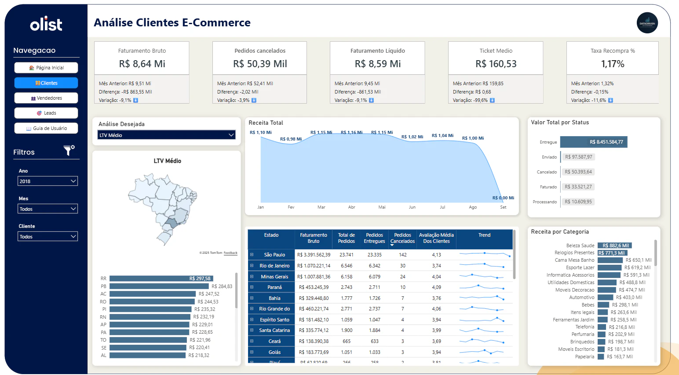Open the Ano dropdown showing 2018

[48, 181]
